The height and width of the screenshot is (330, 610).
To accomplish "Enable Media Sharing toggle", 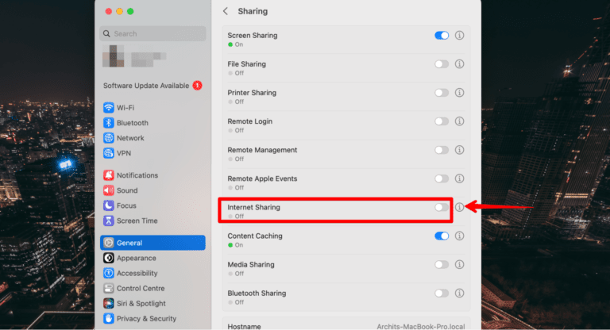I will coord(442,265).
